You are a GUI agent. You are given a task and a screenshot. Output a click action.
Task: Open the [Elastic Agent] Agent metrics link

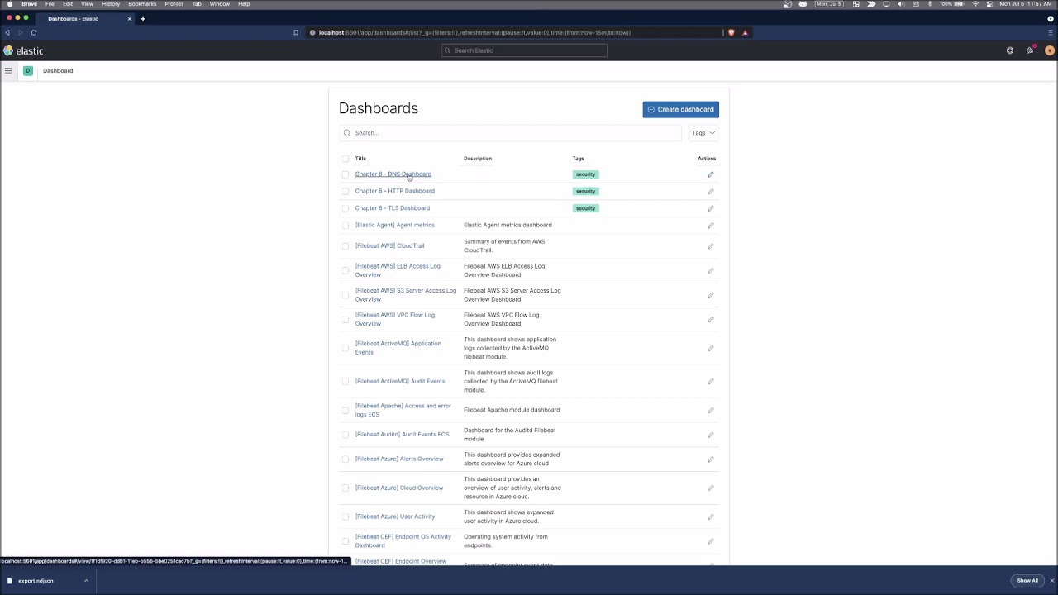pyautogui.click(x=395, y=225)
